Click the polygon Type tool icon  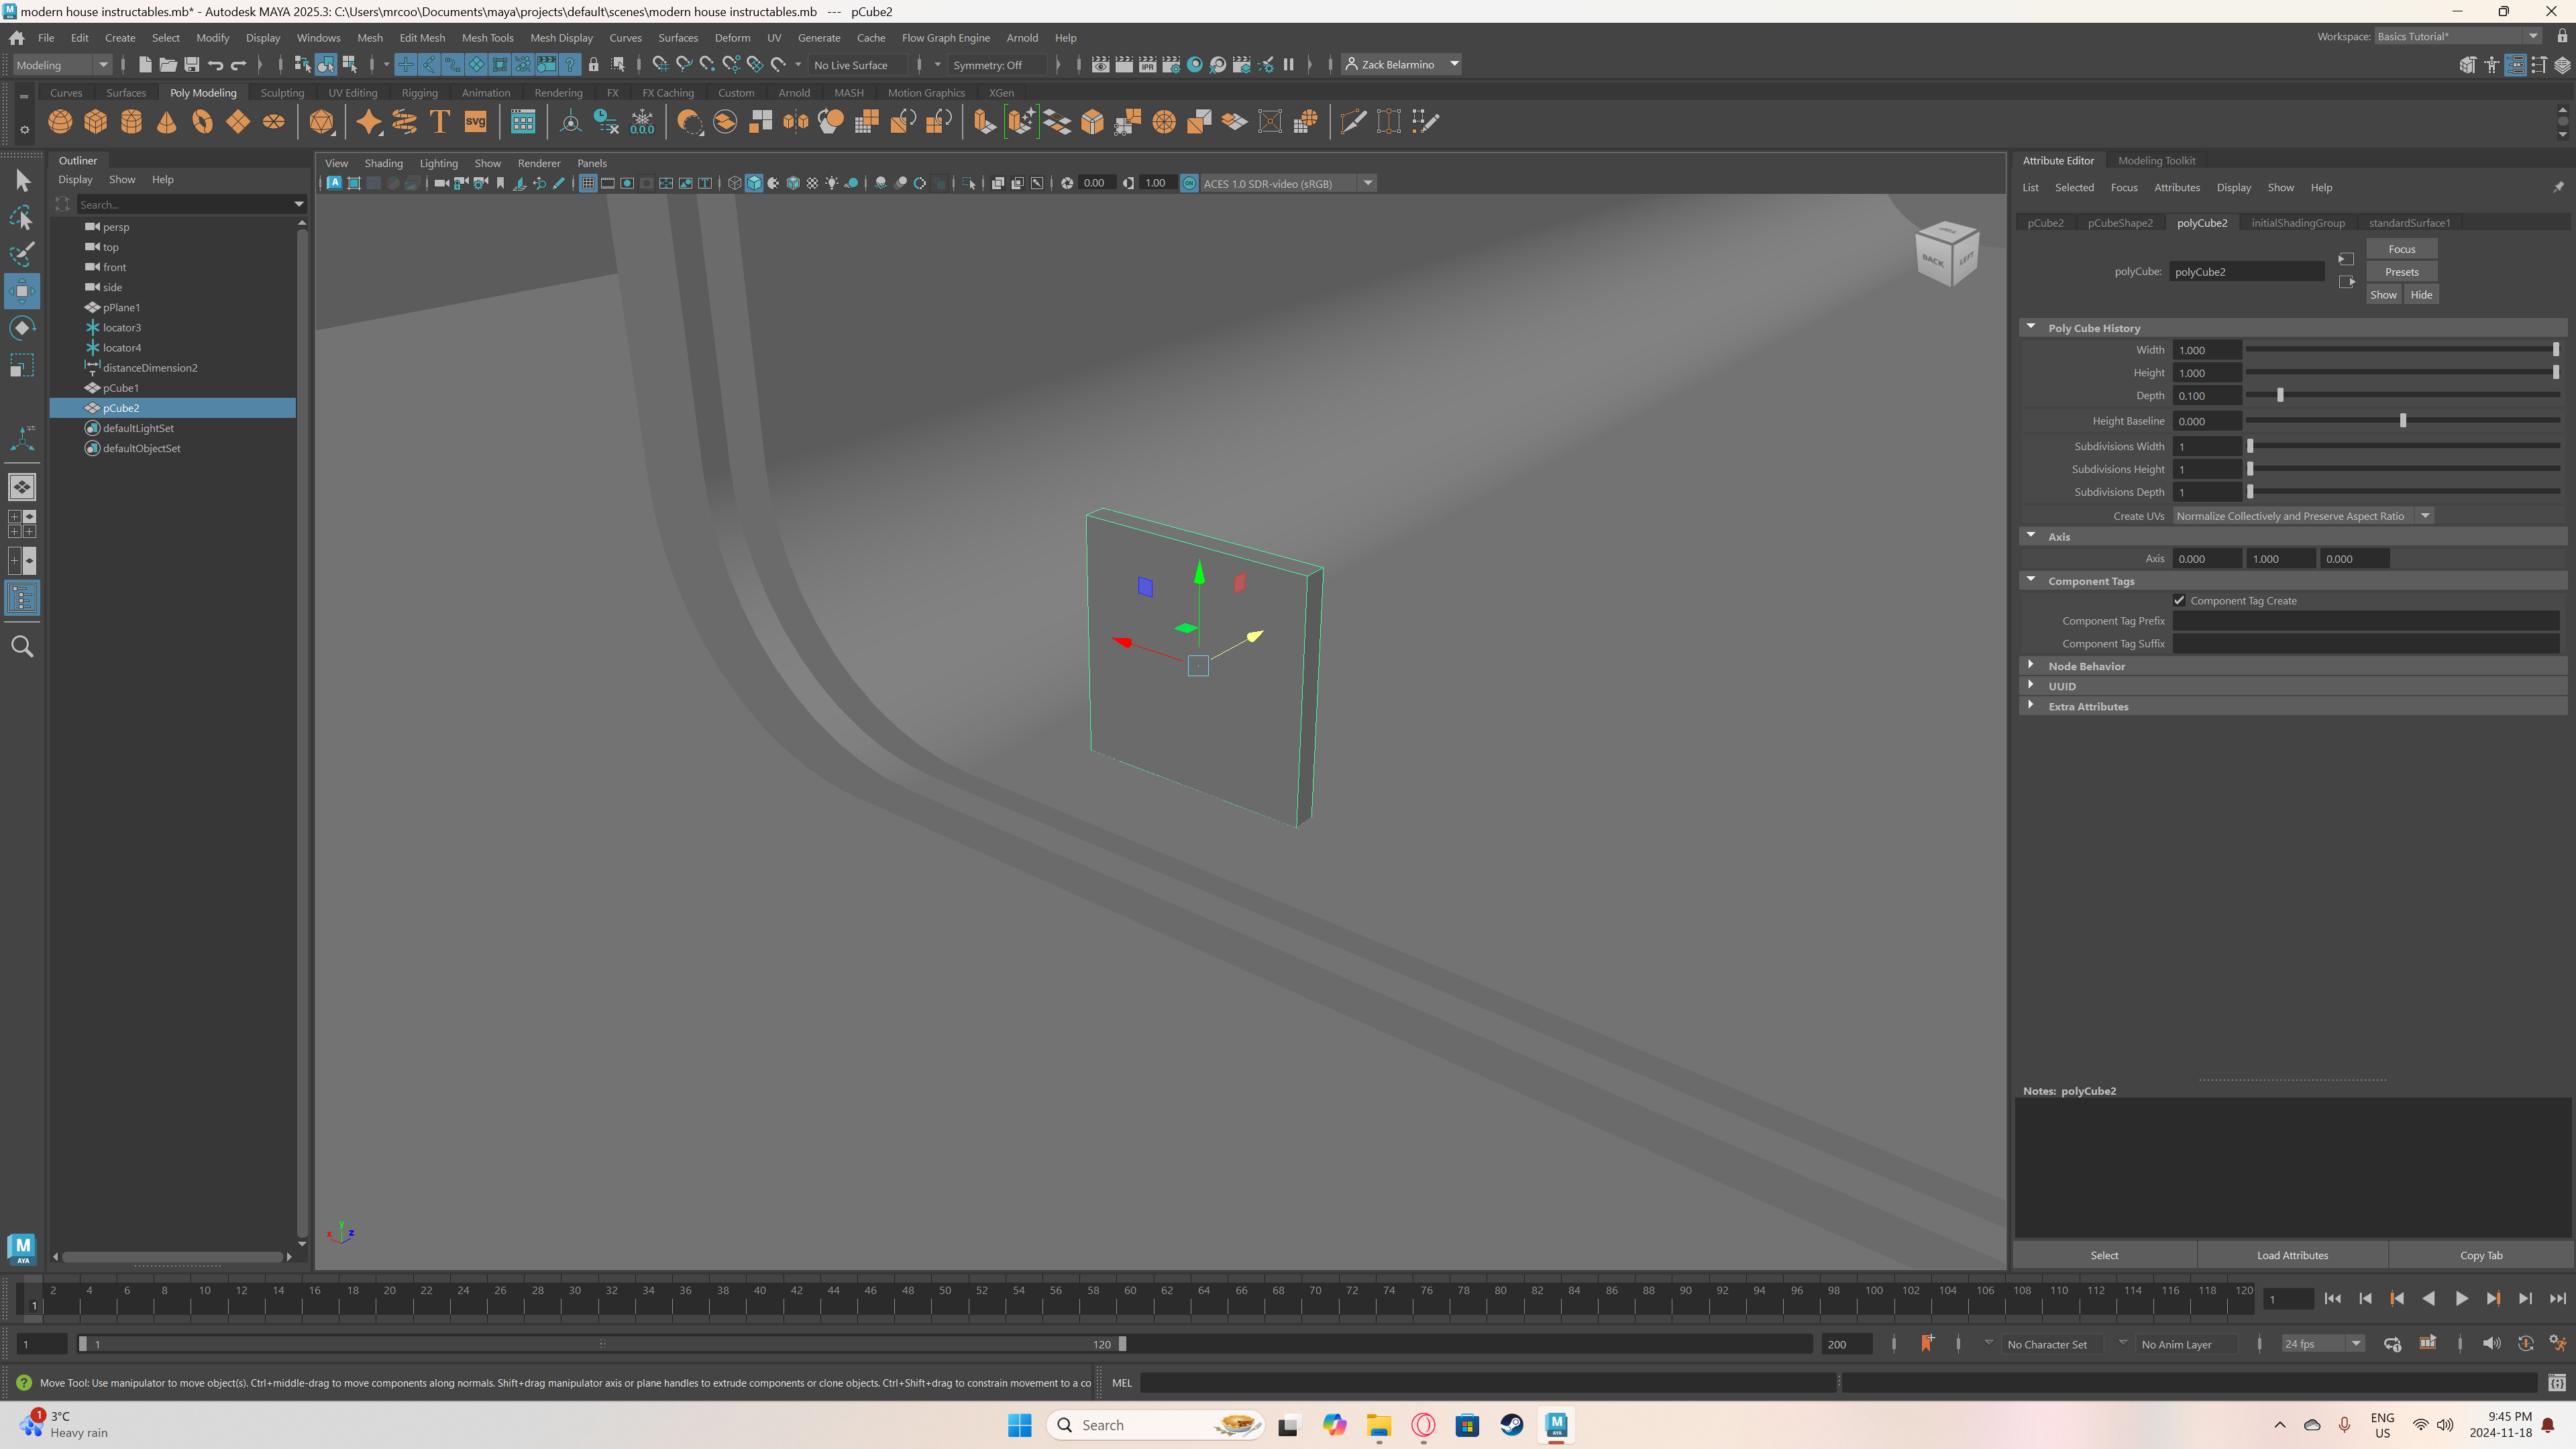439,122
